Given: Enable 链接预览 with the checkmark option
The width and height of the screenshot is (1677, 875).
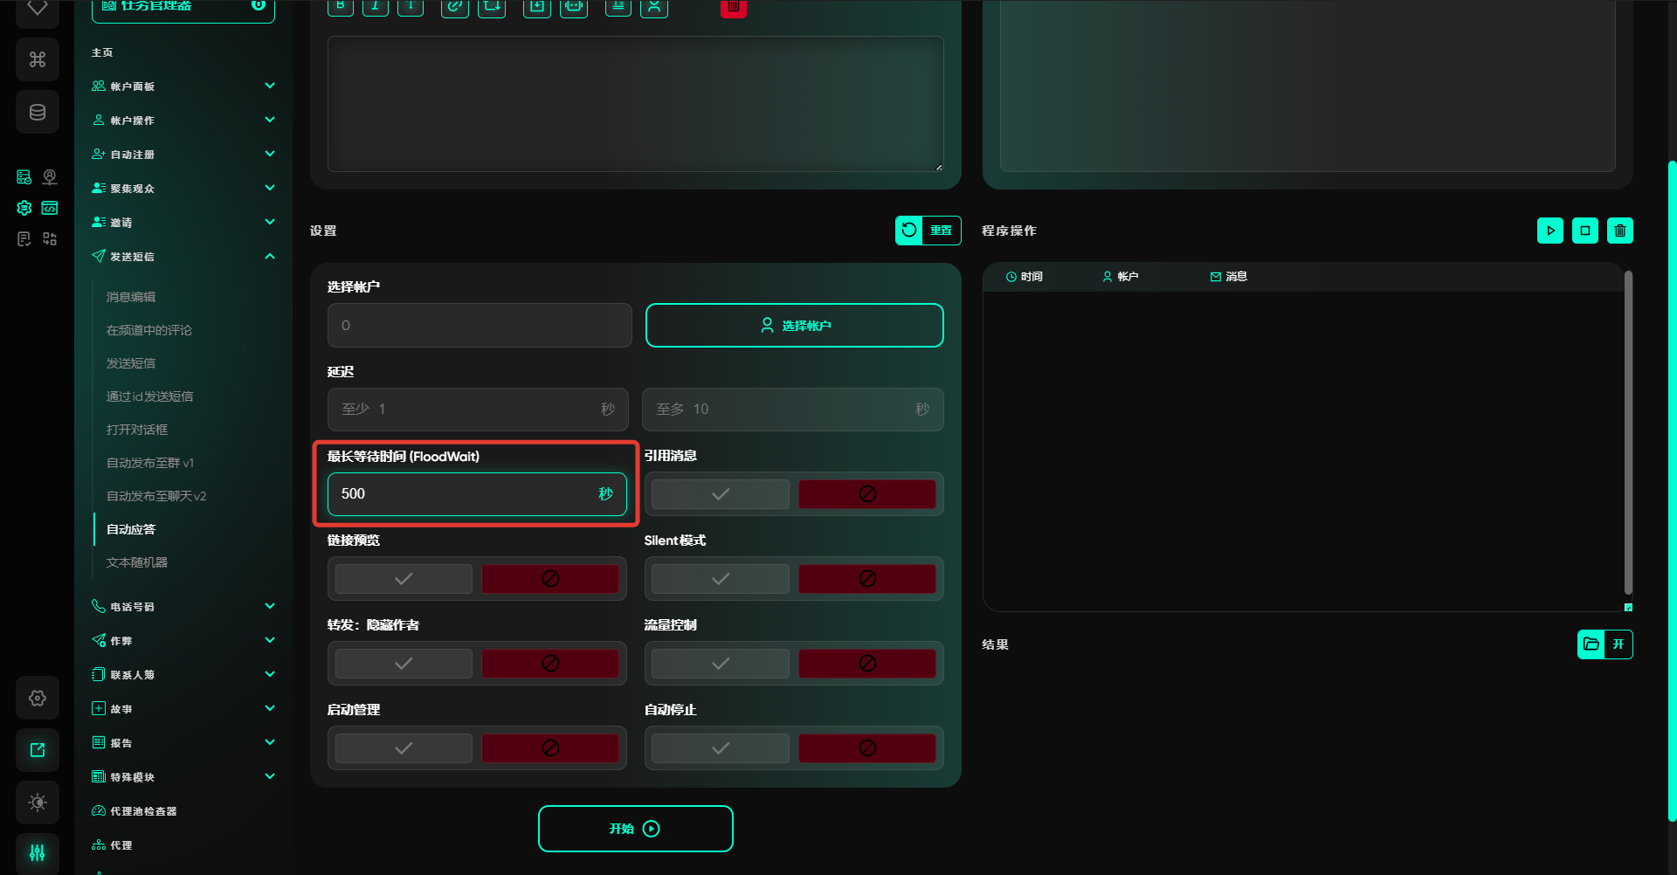Looking at the screenshot, I should point(404,579).
